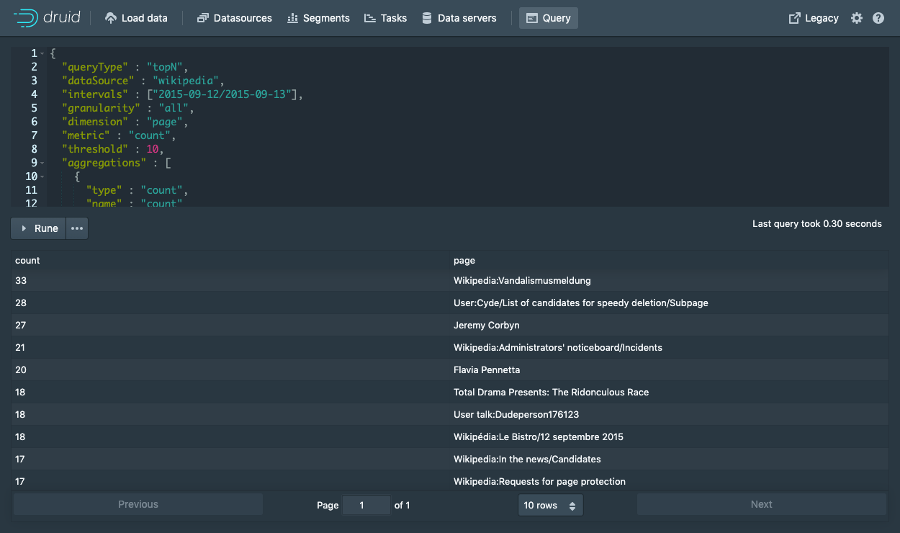Collapse the code fold on line 10
The height and width of the screenshot is (533, 900).
(42, 177)
